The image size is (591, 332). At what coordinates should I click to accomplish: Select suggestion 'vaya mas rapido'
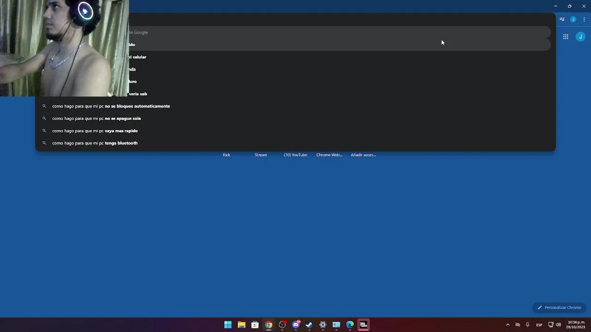click(x=295, y=131)
